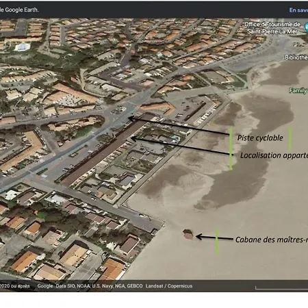Click the arrowhead pointing at the beach hut
This screenshot has height=308, width=308.
[x=199, y=237]
